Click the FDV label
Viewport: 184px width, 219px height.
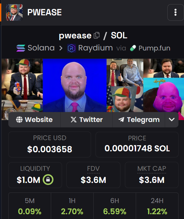point(93,169)
